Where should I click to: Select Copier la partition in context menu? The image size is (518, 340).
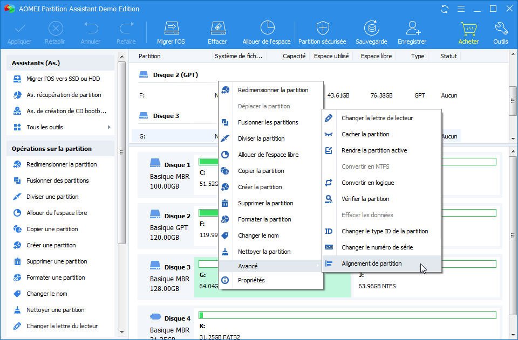pos(270,171)
